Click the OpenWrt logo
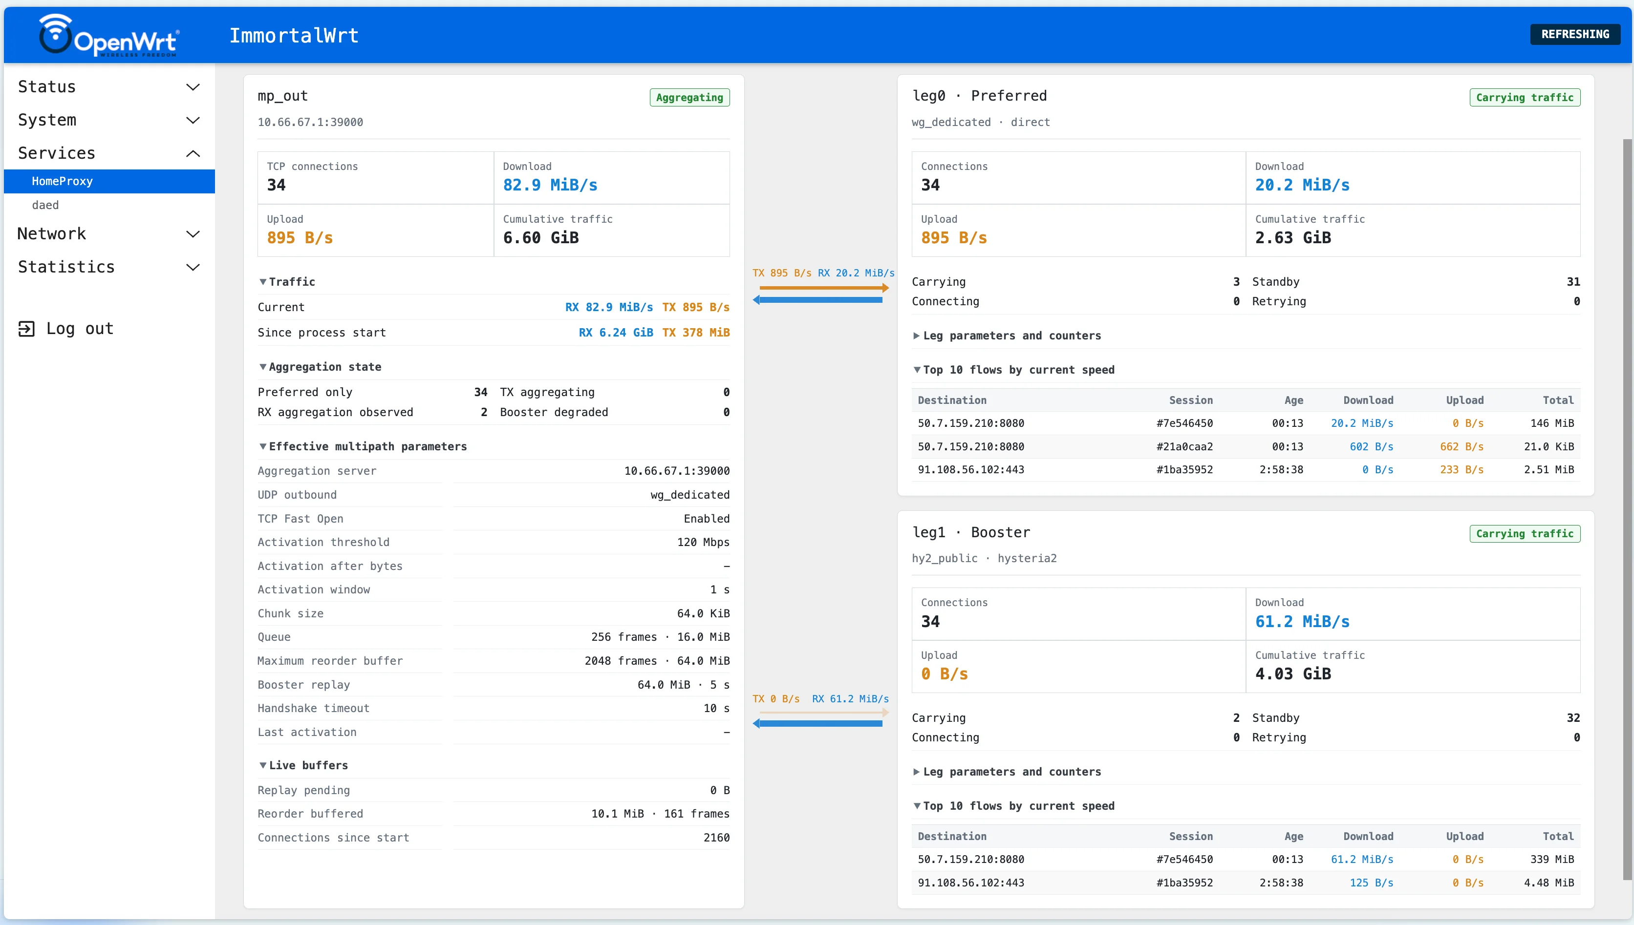 108,35
